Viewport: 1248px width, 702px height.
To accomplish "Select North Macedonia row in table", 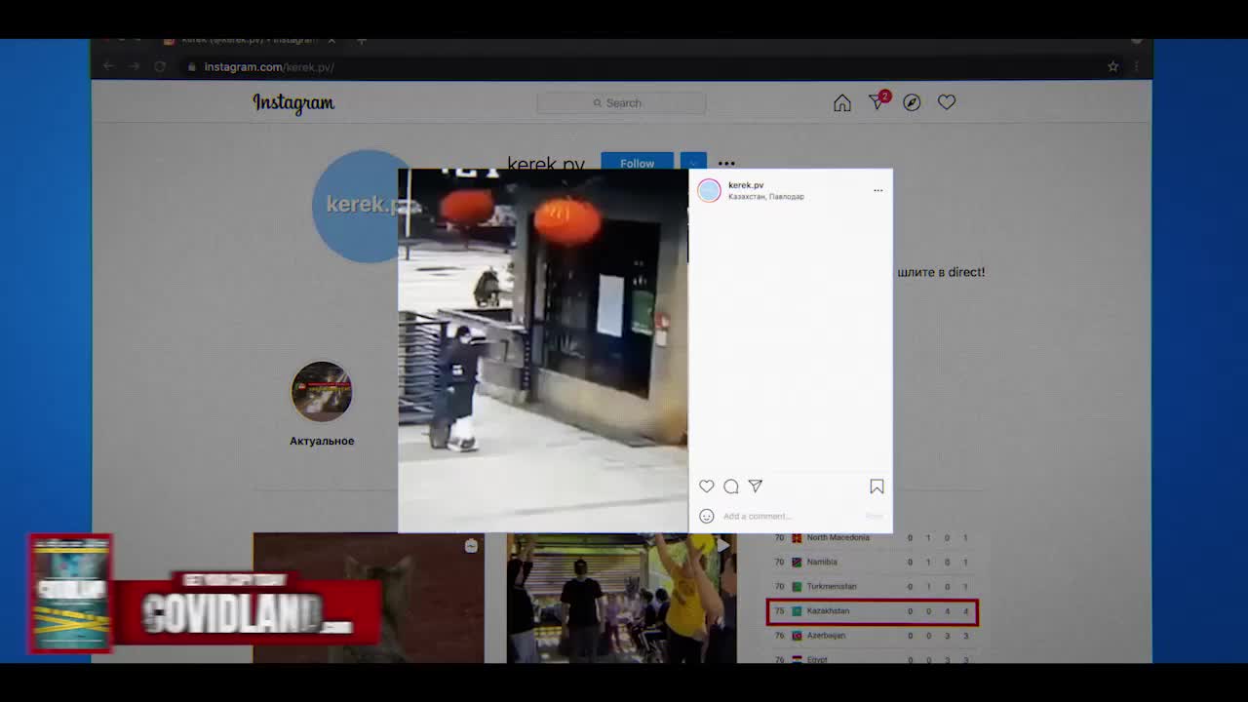I will [872, 538].
